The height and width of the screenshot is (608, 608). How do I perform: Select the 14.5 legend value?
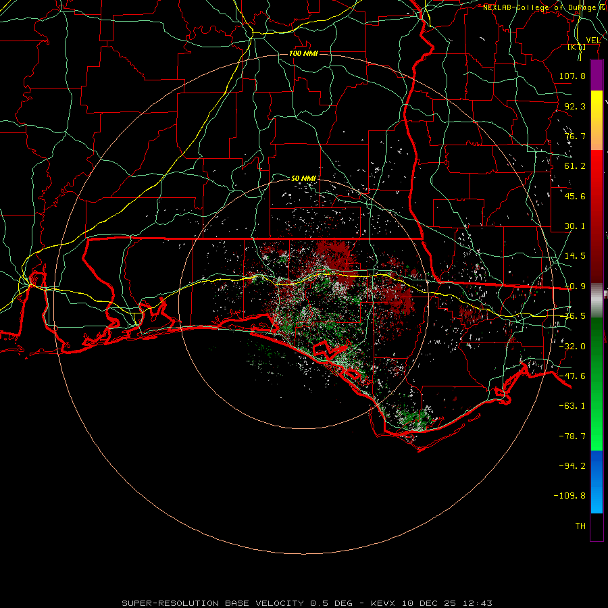click(x=575, y=256)
